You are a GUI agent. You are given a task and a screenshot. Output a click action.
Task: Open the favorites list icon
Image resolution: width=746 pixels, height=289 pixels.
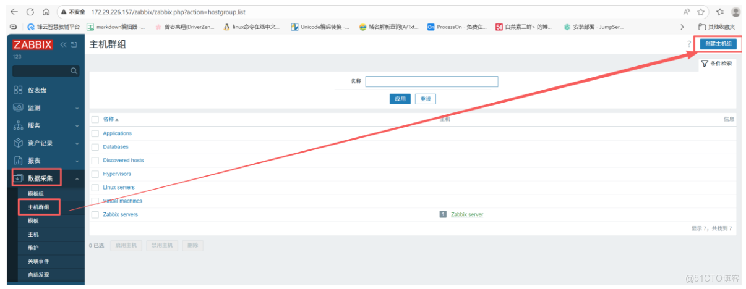tap(719, 12)
